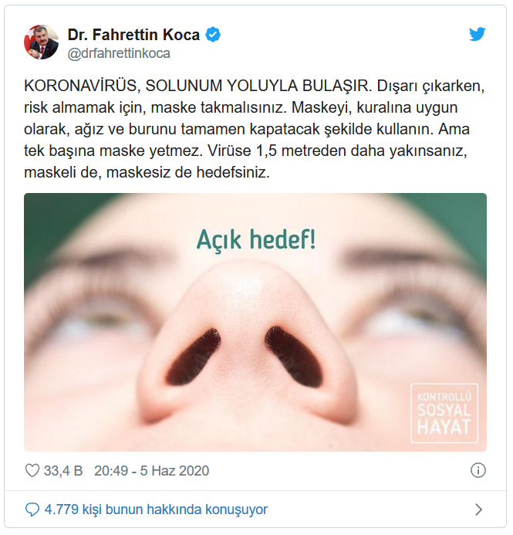Click the Kontrollü Sosyal Hayat logo badge

pyautogui.click(x=444, y=413)
